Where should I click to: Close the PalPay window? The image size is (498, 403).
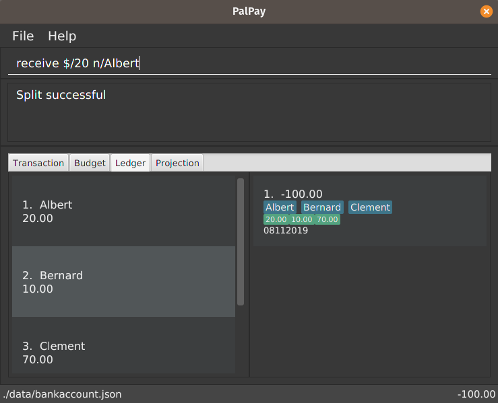pos(486,11)
